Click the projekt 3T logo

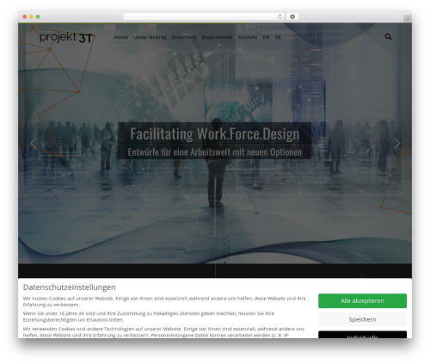click(67, 38)
